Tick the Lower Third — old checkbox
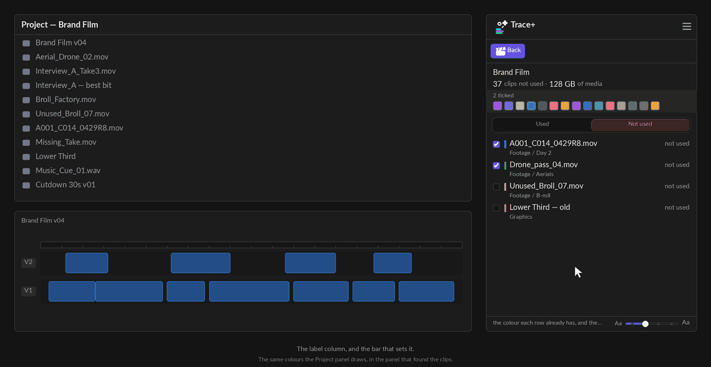This screenshot has height=367, width=711. tap(497, 208)
